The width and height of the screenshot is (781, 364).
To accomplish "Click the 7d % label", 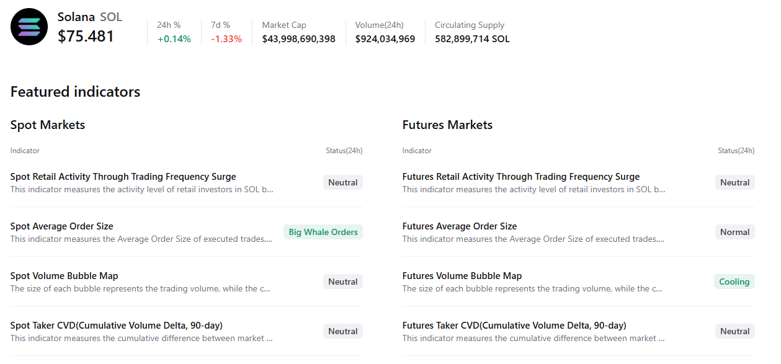I will pyautogui.click(x=220, y=25).
